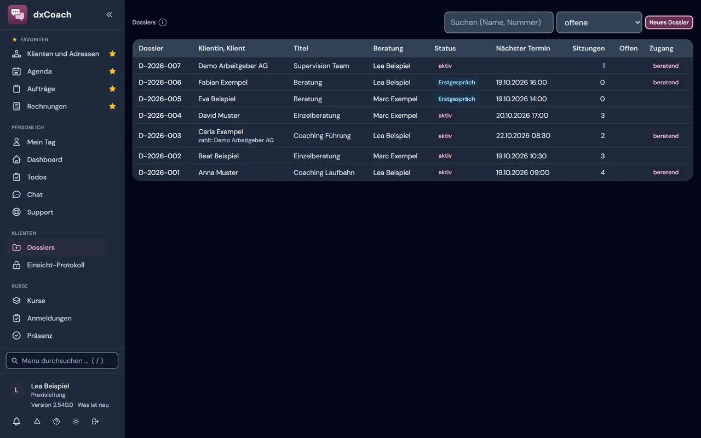Open Dossiers in the sidebar menu
Screen dimensions: 701x438
tap(57, 247)
